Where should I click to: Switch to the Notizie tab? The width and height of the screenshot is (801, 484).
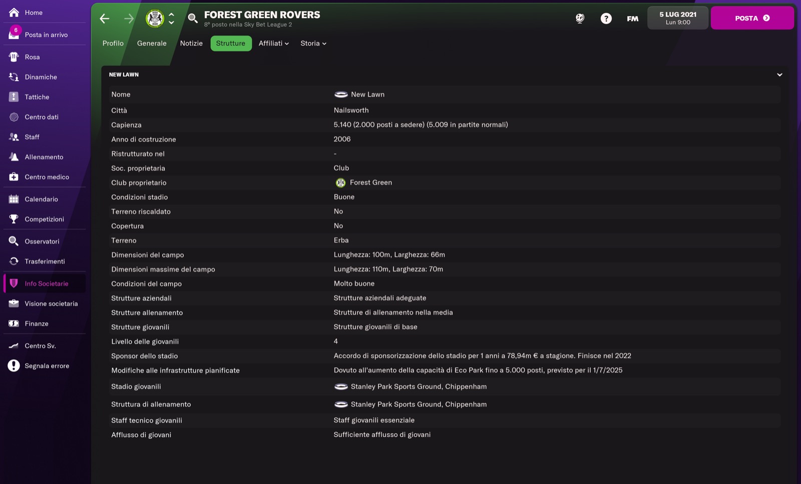[x=191, y=44]
